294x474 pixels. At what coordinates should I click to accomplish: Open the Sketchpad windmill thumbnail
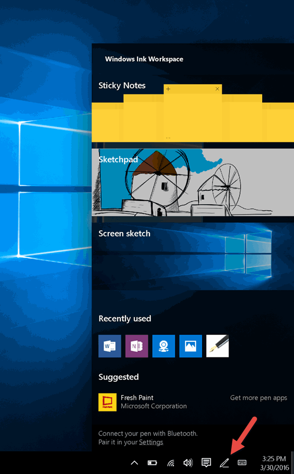(193, 182)
